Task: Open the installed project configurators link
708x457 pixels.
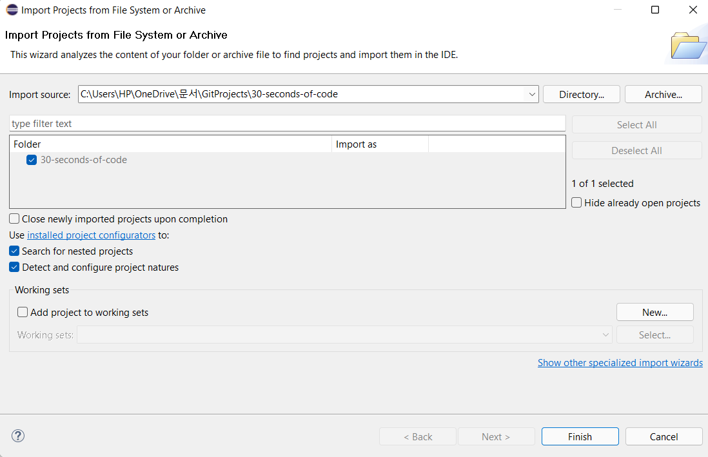Action: coord(91,235)
